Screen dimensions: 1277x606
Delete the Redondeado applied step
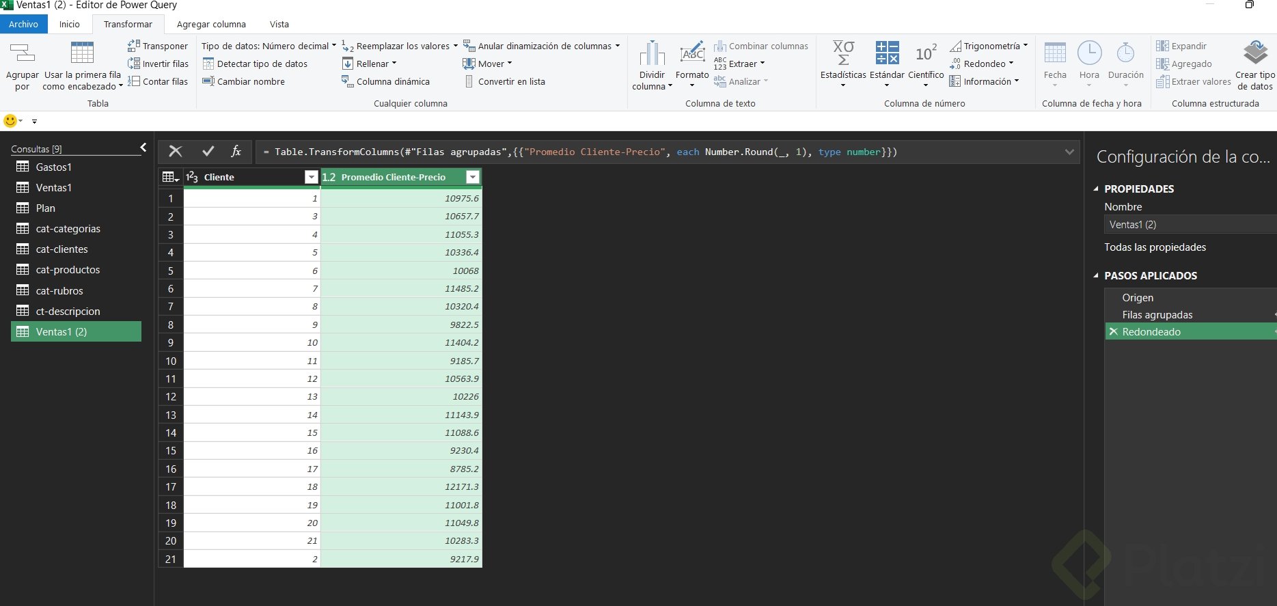pos(1113,332)
